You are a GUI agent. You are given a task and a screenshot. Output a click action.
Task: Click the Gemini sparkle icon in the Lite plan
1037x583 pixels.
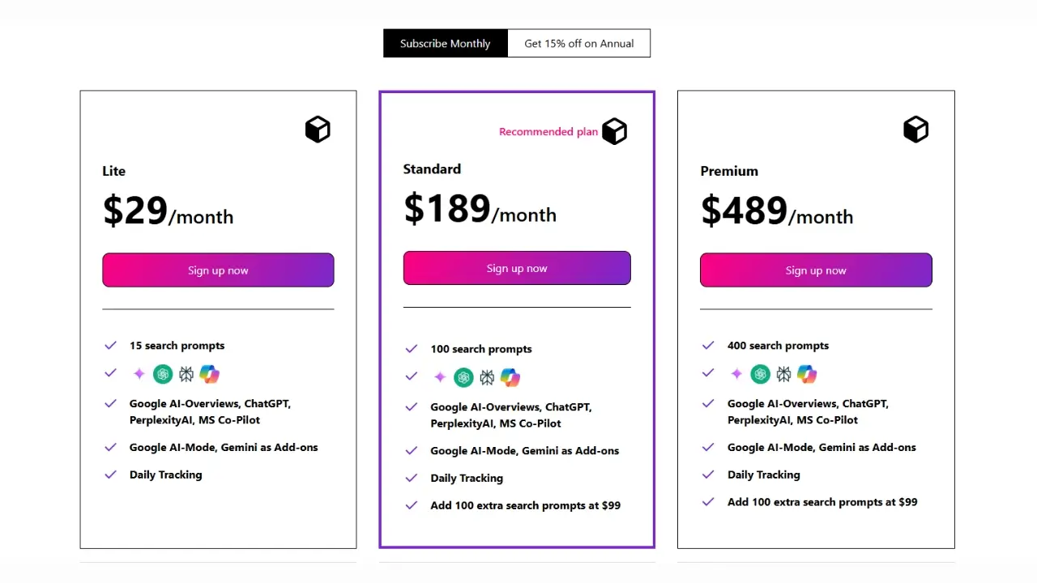(139, 373)
